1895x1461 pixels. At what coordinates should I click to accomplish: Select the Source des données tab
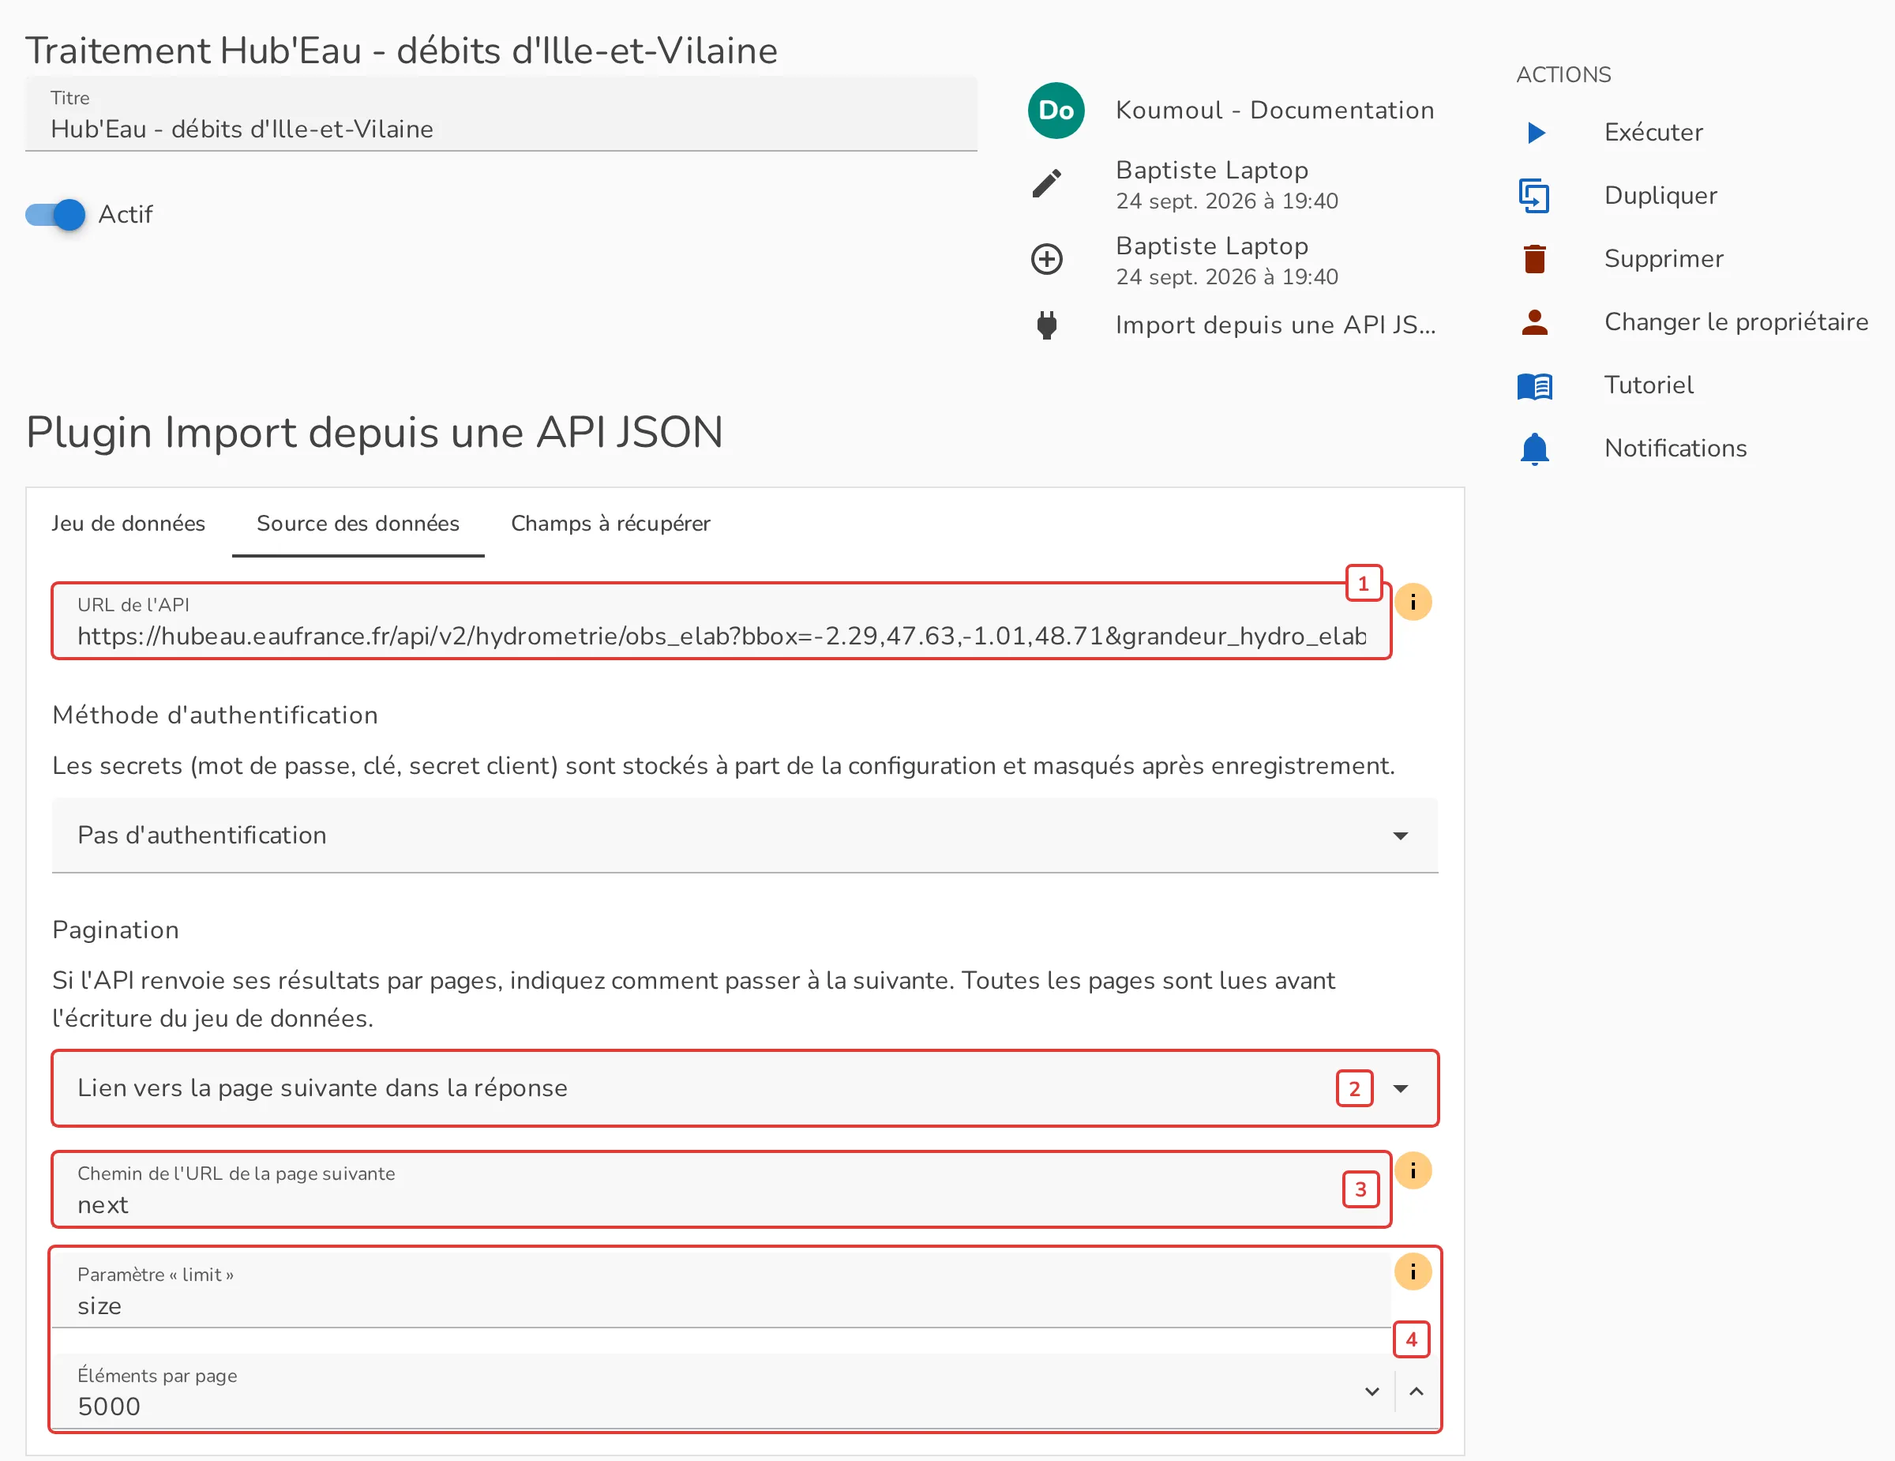click(x=358, y=523)
